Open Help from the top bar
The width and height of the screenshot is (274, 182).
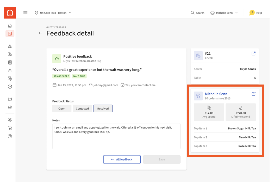tap(256, 12)
